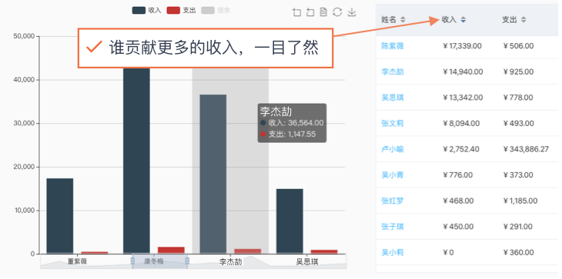This screenshot has height=279, width=562.
Task: Click the ¥2,752.40 income cell
Action: point(461,149)
